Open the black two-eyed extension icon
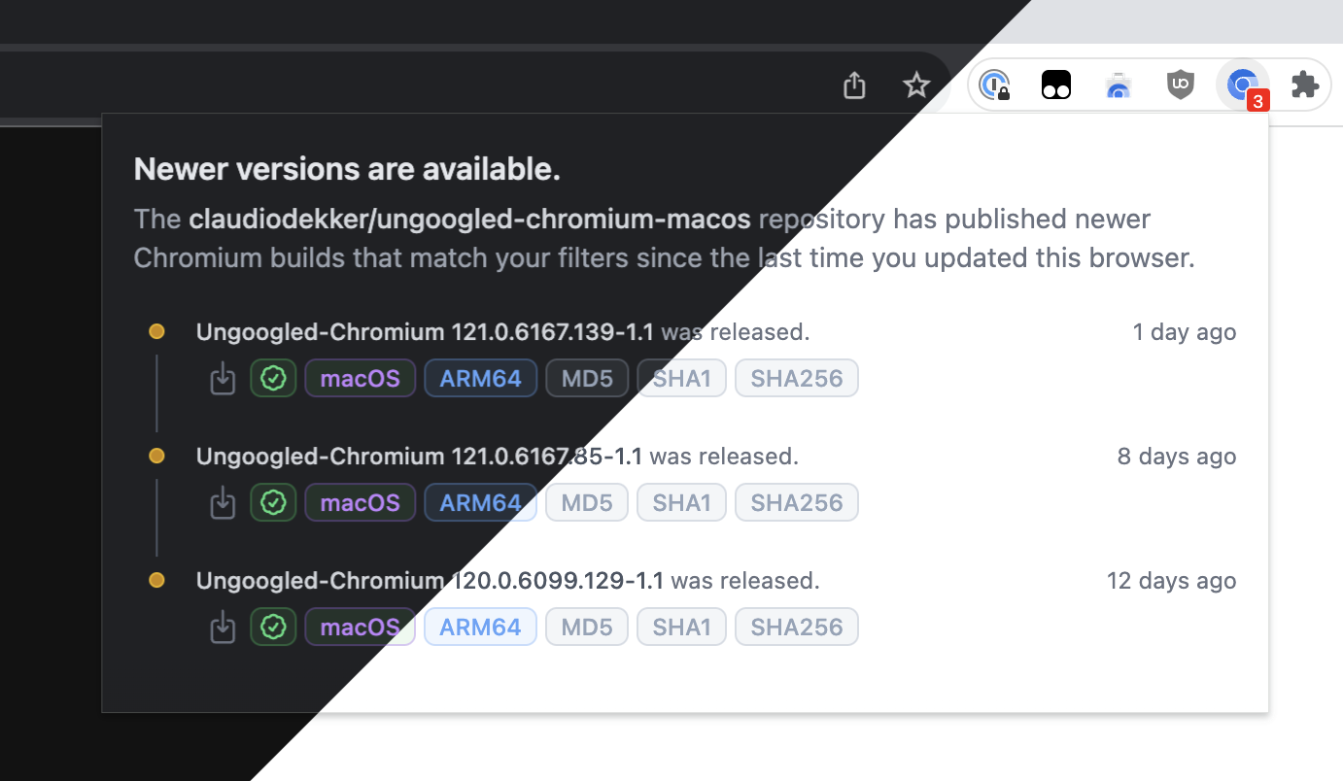1343x781 pixels. coord(1056,85)
